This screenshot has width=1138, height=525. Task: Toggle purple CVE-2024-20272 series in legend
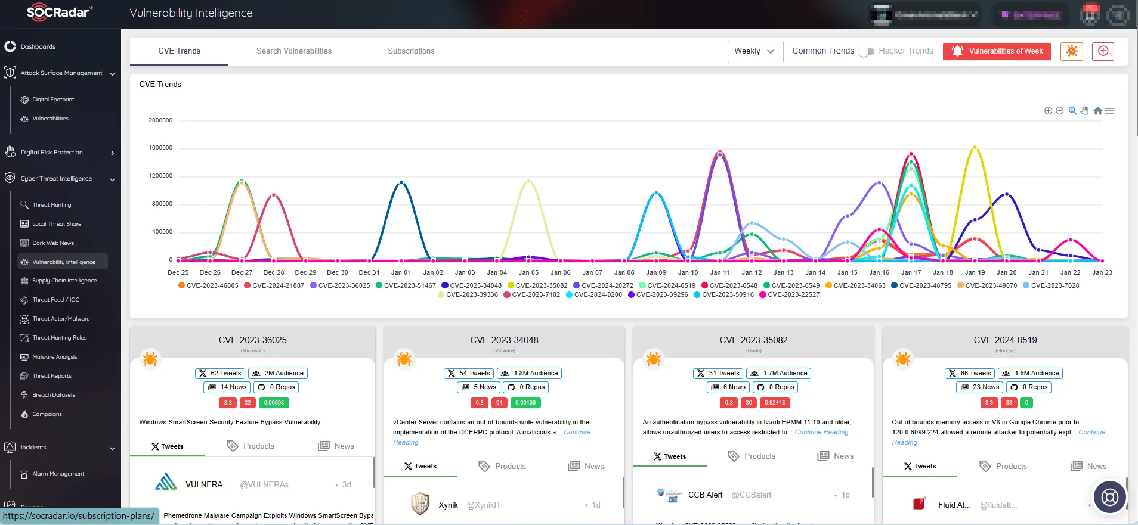pyautogui.click(x=603, y=285)
